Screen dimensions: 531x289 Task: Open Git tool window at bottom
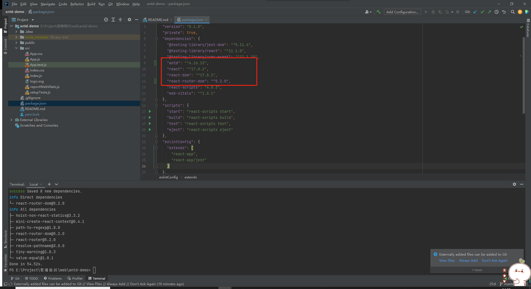coord(15,278)
